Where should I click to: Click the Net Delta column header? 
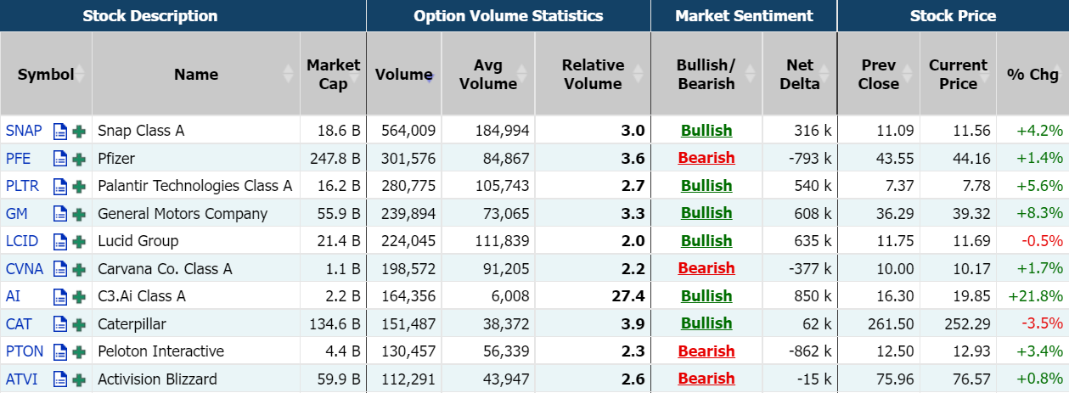[x=799, y=74]
